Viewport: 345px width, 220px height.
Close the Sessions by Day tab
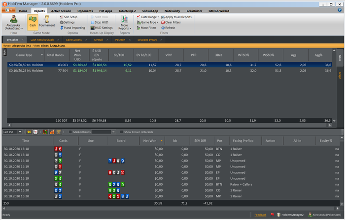(x=161, y=40)
